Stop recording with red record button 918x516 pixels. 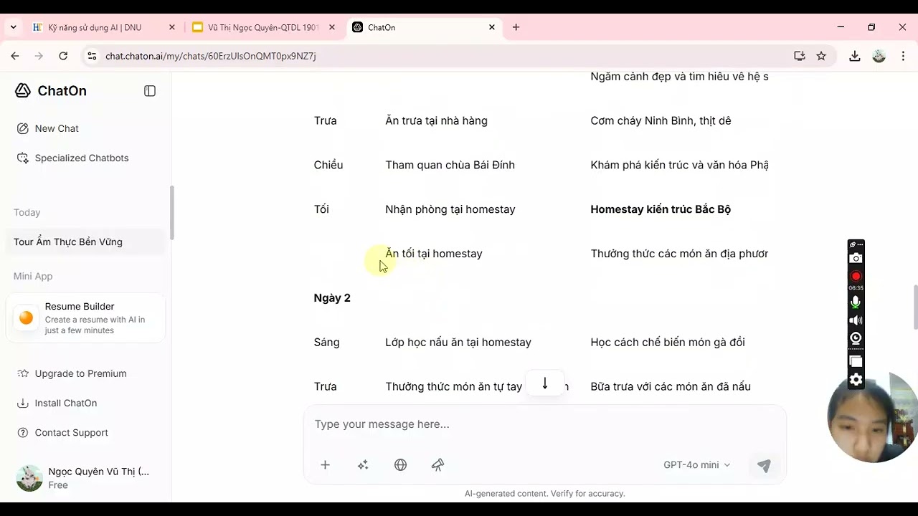(x=856, y=276)
